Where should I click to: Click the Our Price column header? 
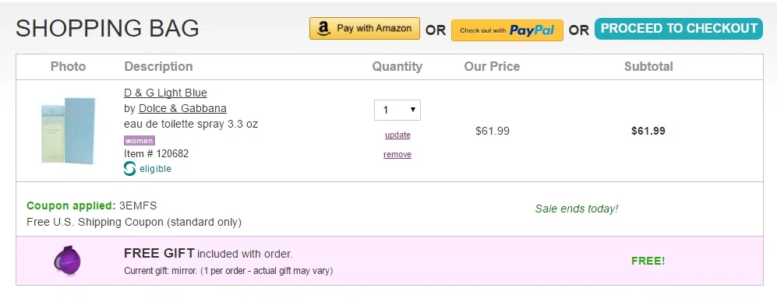[x=492, y=67]
